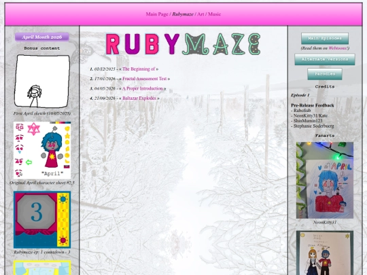
Task: Open the second fanart with two characters
Action: [325, 253]
